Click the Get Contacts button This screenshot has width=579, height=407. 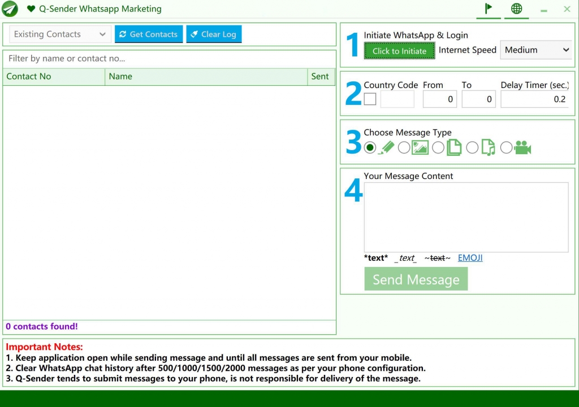(149, 34)
